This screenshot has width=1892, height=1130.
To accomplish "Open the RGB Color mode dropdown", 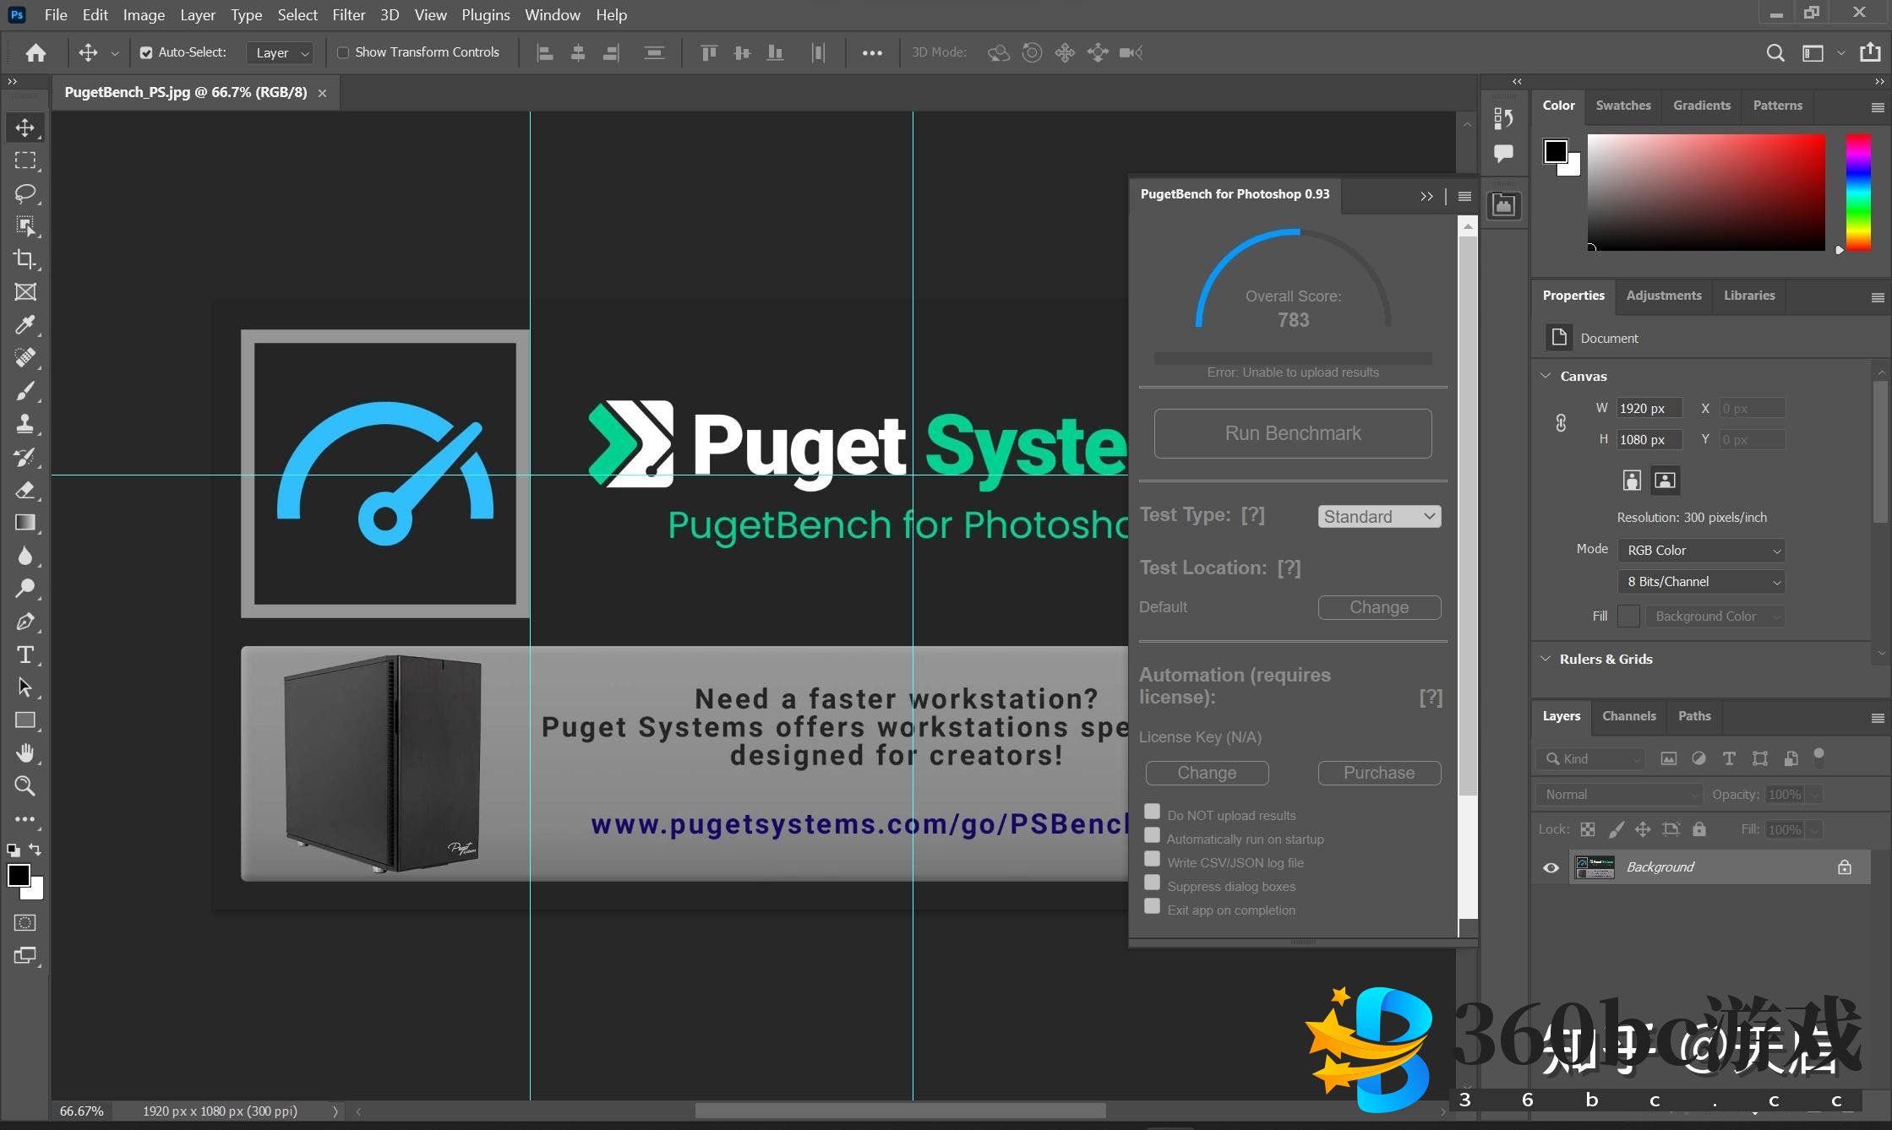I will tap(1701, 550).
